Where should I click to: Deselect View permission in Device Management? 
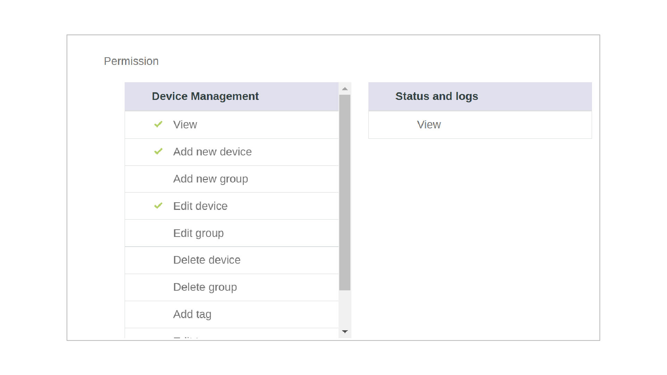185,125
